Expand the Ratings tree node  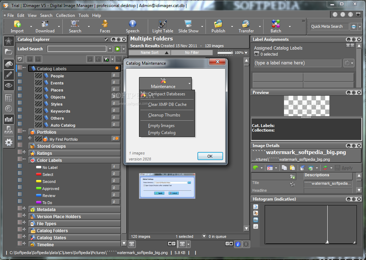(x=24, y=152)
